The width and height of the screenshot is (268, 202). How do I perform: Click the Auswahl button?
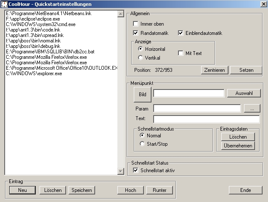(244, 93)
